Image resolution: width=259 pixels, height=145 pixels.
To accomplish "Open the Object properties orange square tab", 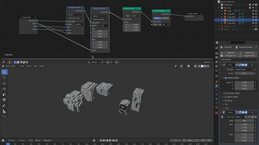I will (x=217, y=82).
